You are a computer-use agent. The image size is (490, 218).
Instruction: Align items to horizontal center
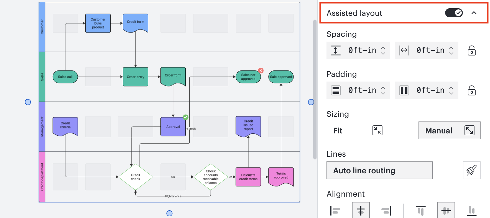[x=361, y=211]
